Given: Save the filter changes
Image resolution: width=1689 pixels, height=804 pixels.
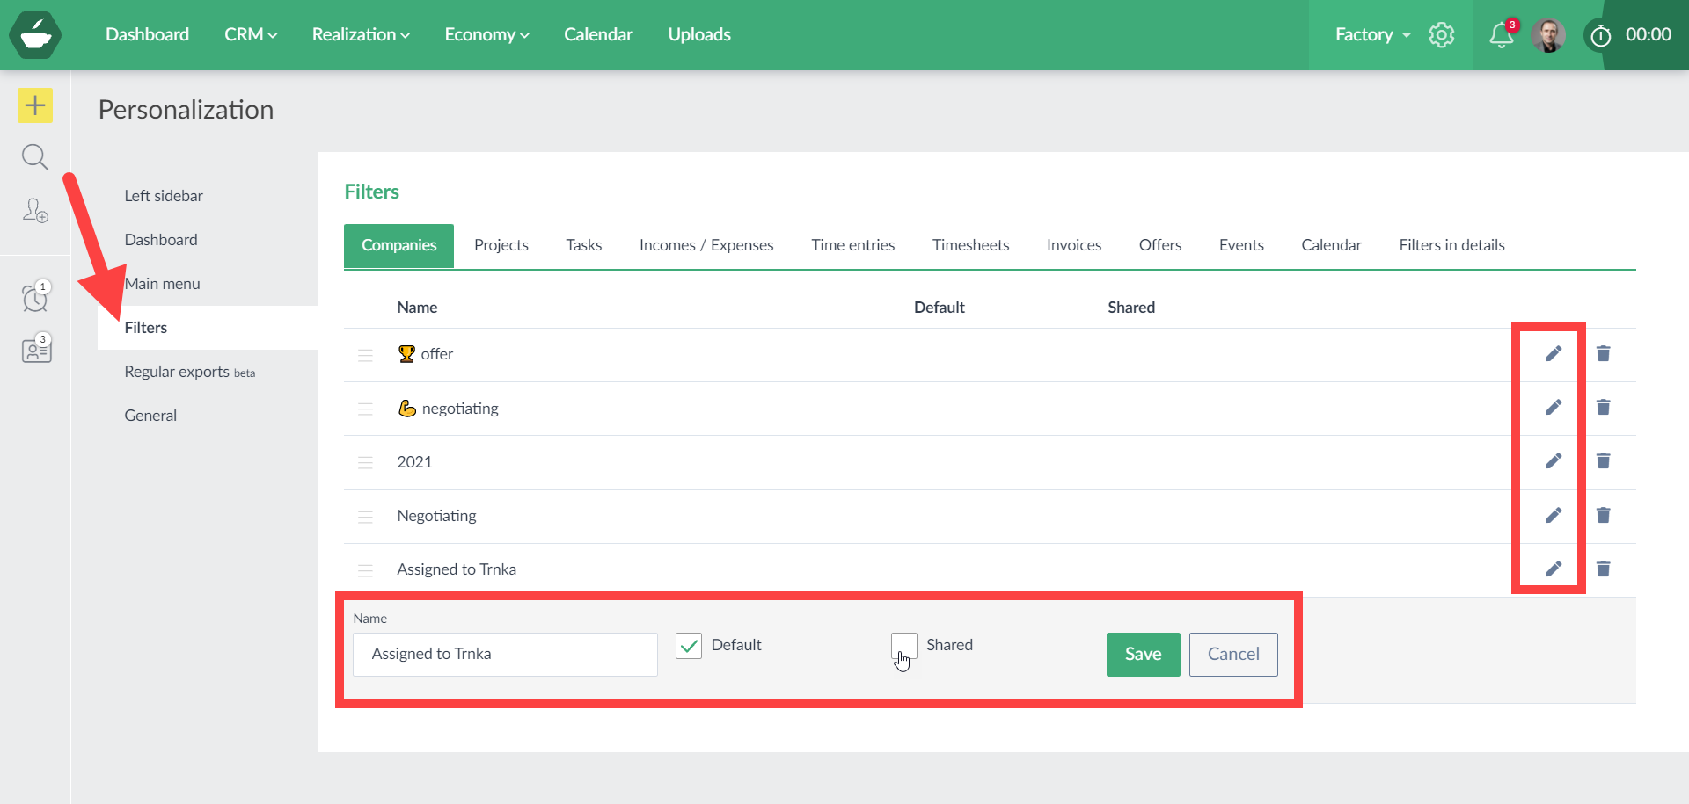Looking at the screenshot, I should (x=1143, y=655).
